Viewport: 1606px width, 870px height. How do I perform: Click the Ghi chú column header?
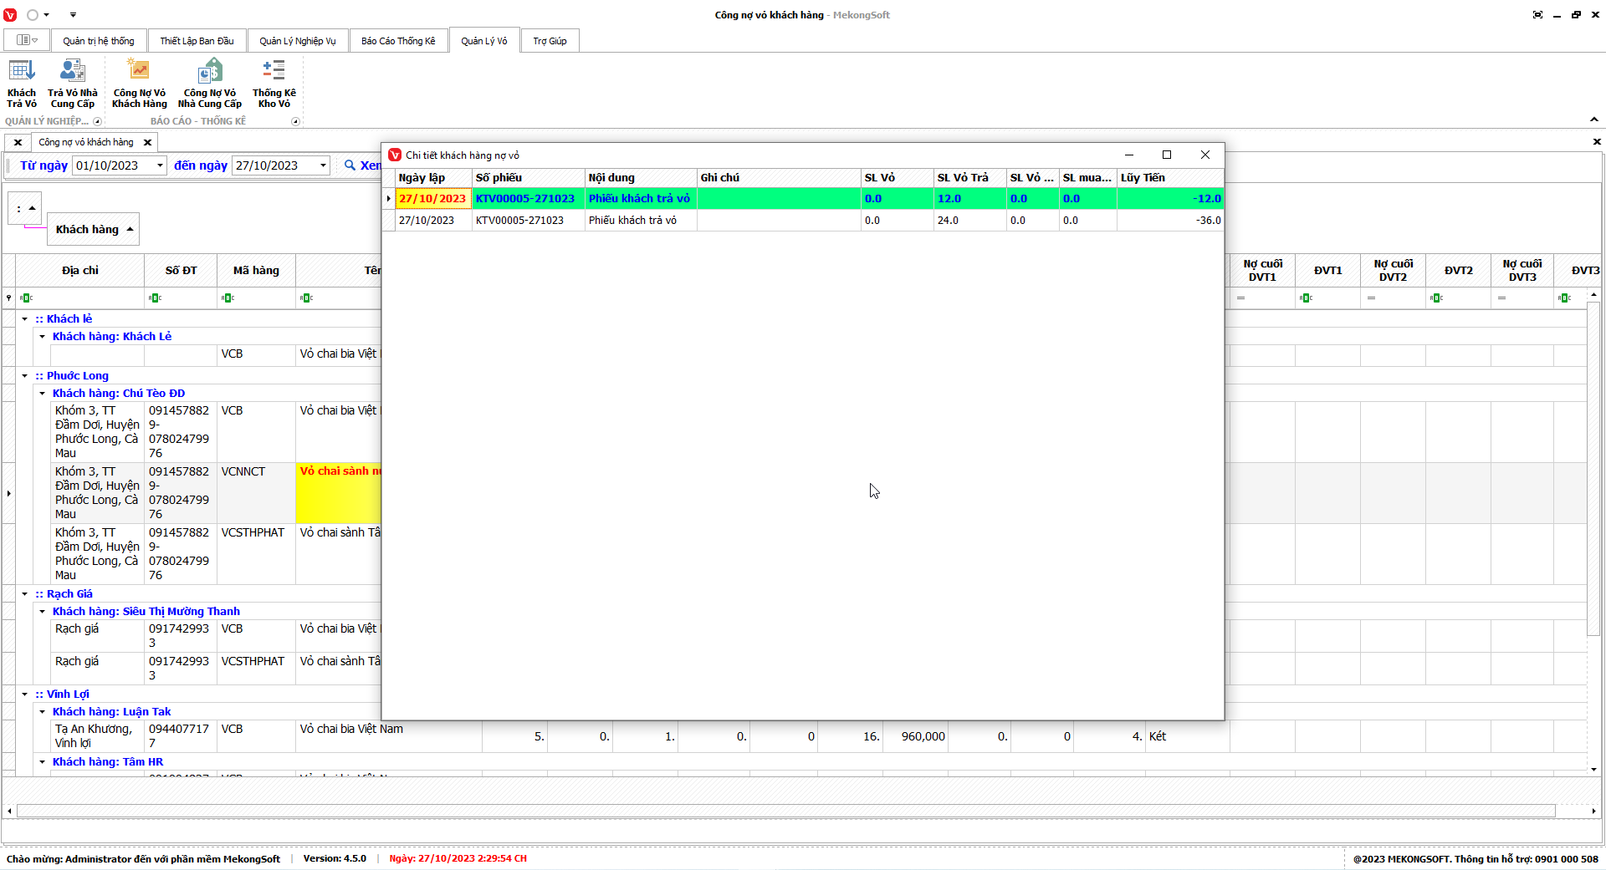(x=779, y=178)
